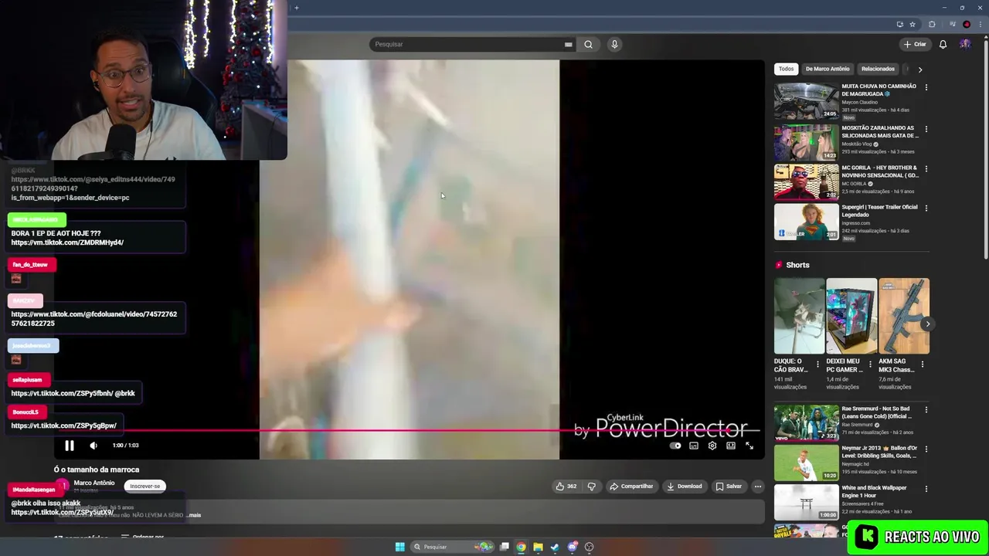This screenshot has width=989, height=556.
Task: Open the MC GORILA - HEY BROTHER video thumbnail
Action: click(806, 181)
